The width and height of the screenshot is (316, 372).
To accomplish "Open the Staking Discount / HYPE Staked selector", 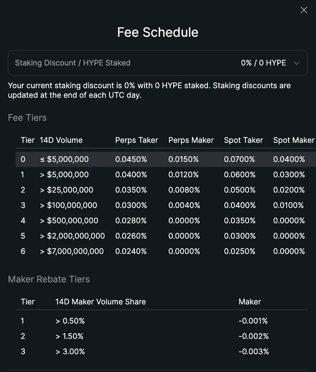I will [158, 63].
